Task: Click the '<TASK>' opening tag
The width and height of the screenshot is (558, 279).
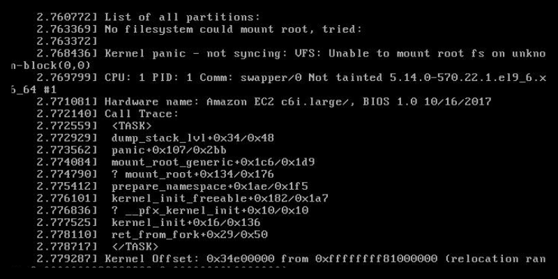Action: click(x=132, y=126)
